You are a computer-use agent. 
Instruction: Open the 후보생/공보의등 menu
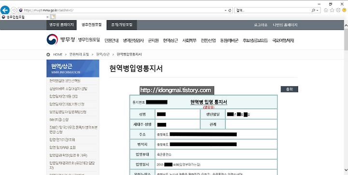pyautogui.click(x=255, y=40)
